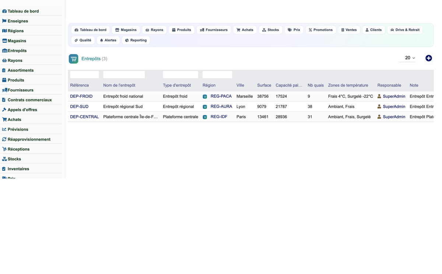Click region icon beside REG-PACA
442x274 pixels.
pyautogui.click(x=205, y=97)
